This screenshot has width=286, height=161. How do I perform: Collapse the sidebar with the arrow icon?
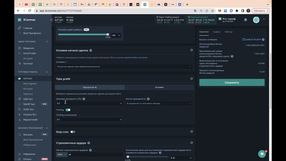[51, 20]
